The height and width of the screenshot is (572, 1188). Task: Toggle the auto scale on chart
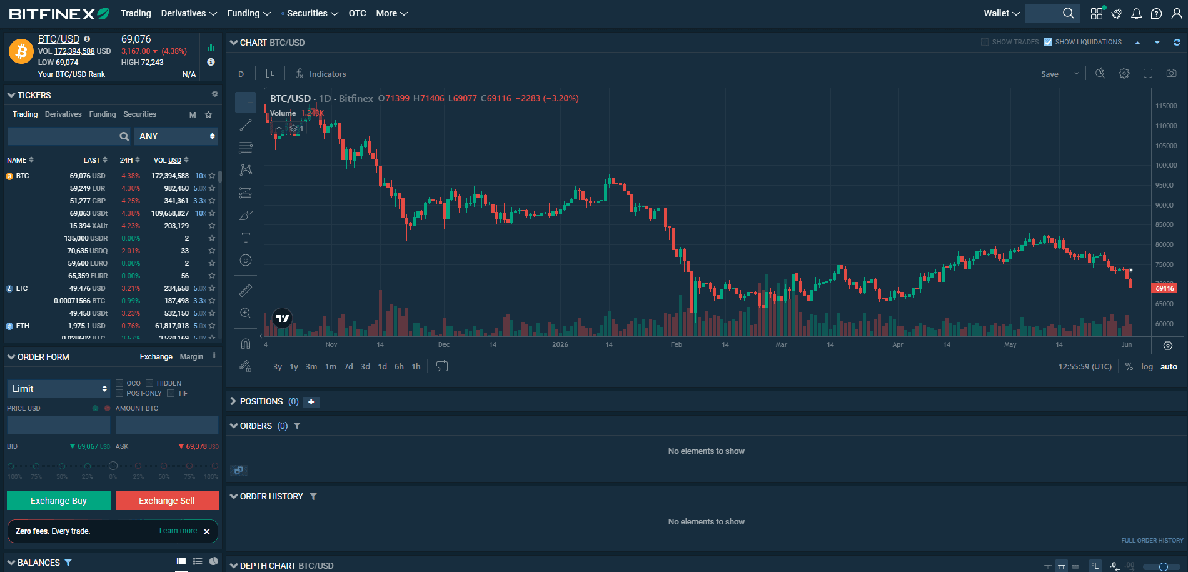(1169, 367)
